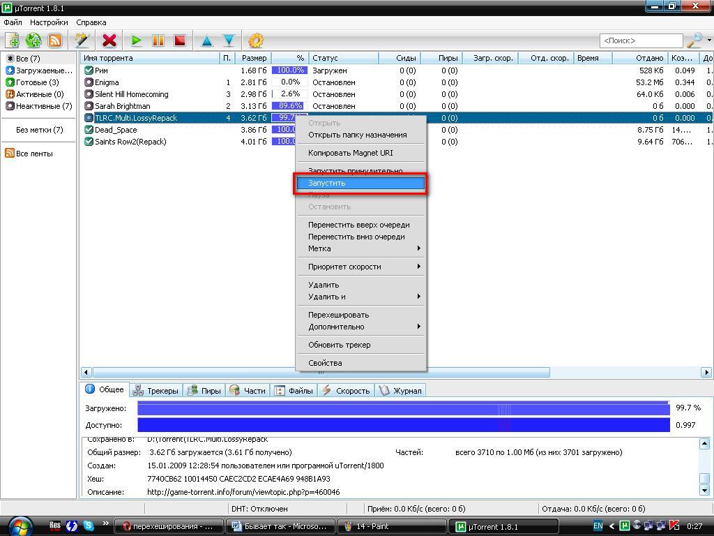Choose Копировать Magnet URI menu entry
Image resolution: width=714 pixels, height=536 pixels.
point(360,153)
